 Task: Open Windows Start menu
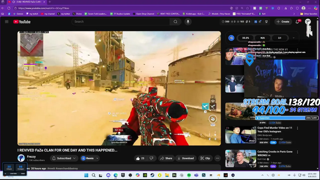(86, 175)
